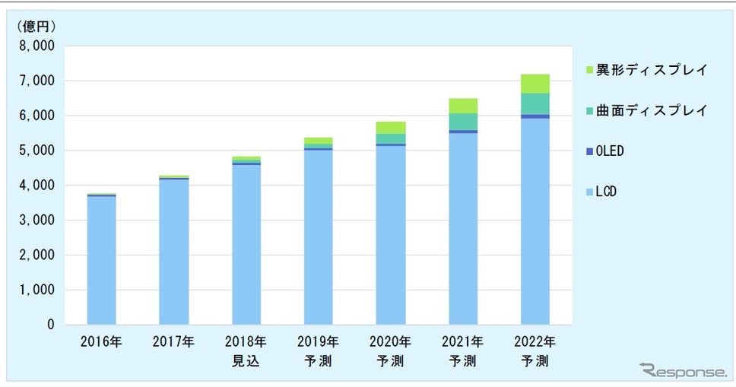Open the Response. watermark logo
Image resolution: width=736 pixels, height=387 pixels.
tap(683, 370)
